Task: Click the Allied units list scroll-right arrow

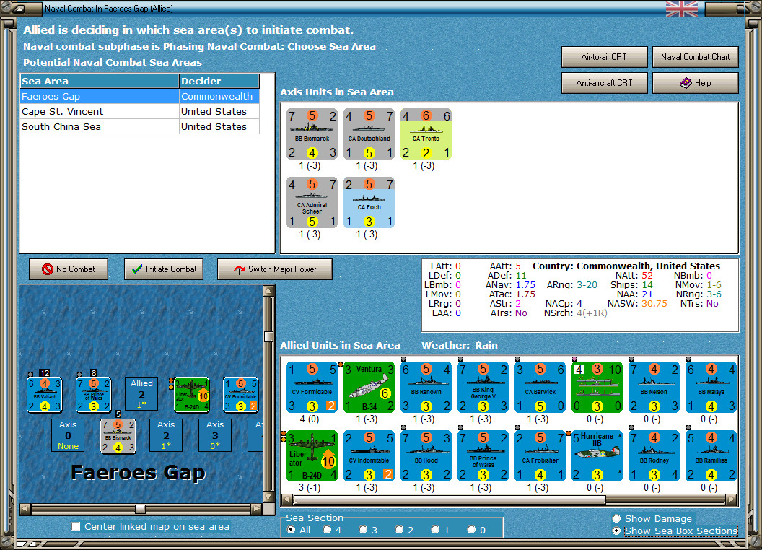Action: [731, 499]
